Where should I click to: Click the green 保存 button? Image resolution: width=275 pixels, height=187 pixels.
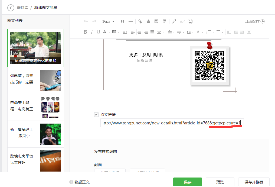click(188, 182)
